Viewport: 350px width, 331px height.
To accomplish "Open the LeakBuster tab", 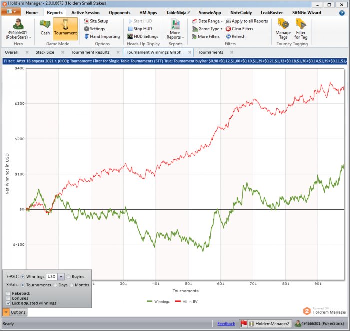I will 272,13.
